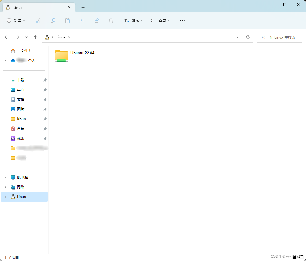Open the address bar history dropdown

tap(238, 37)
